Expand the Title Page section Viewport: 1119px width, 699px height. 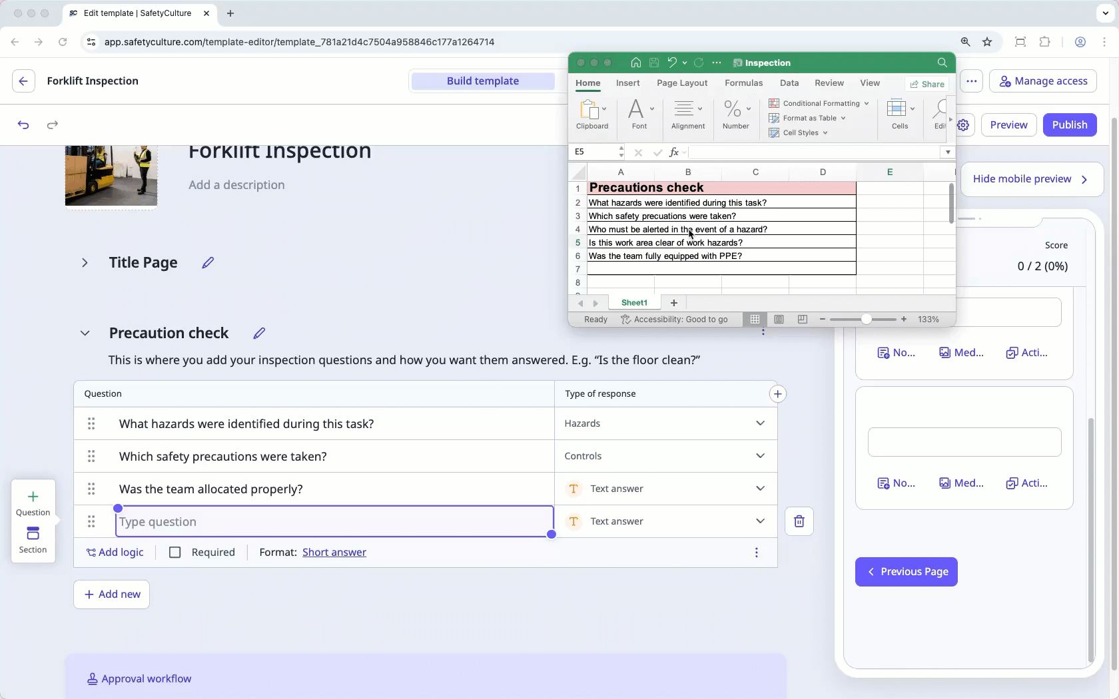pyautogui.click(x=85, y=263)
